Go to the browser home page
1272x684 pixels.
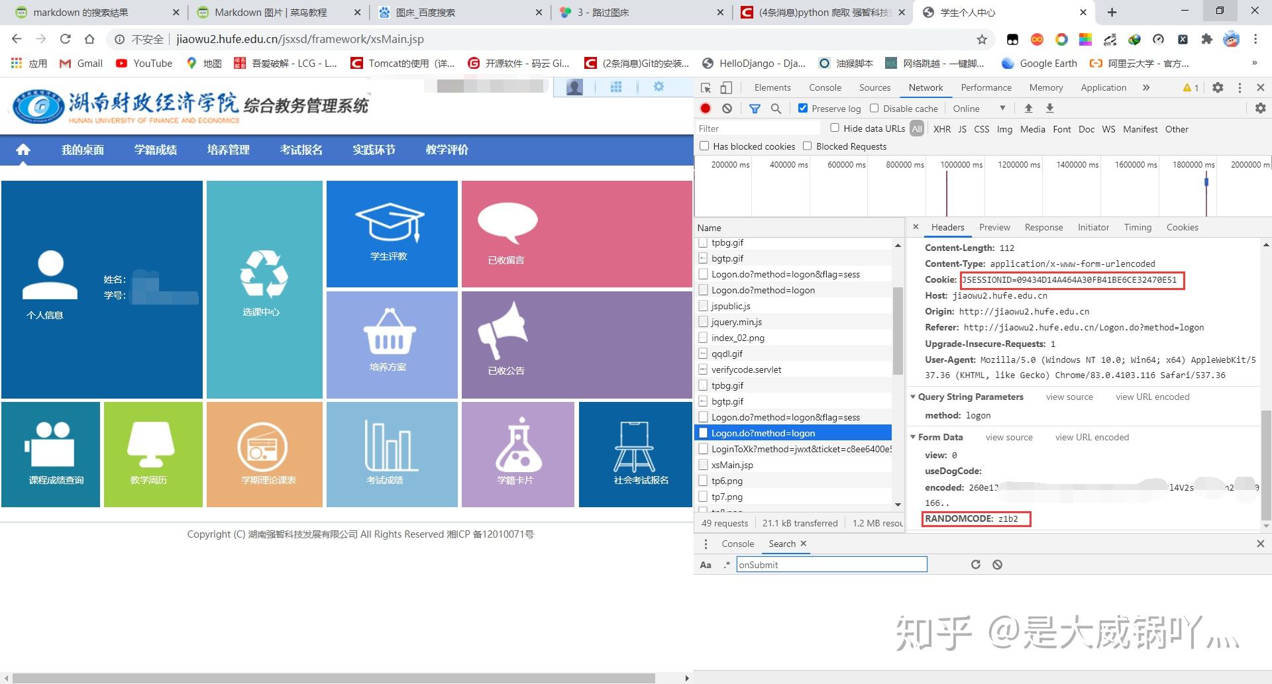[x=89, y=39]
